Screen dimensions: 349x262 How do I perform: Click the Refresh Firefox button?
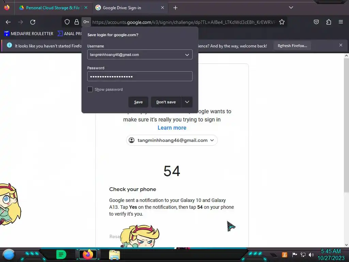(x=292, y=46)
